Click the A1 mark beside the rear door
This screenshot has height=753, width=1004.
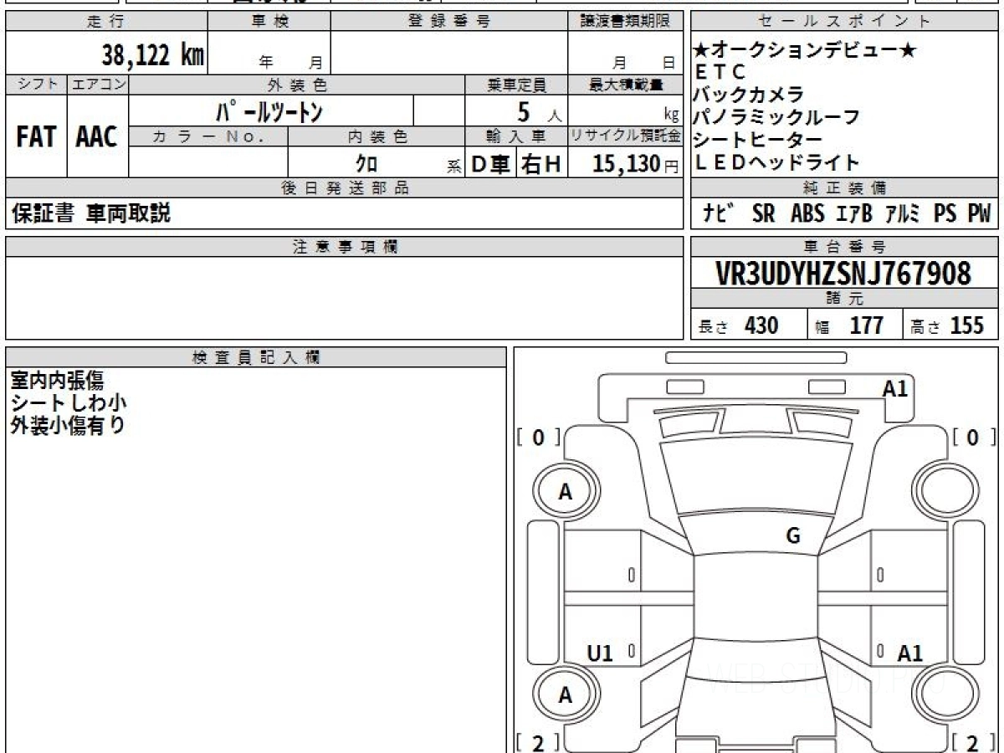tap(909, 653)
